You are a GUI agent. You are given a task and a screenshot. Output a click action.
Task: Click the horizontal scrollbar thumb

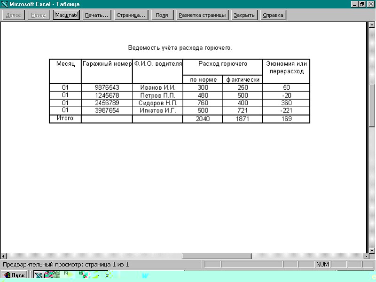[217, 256]
